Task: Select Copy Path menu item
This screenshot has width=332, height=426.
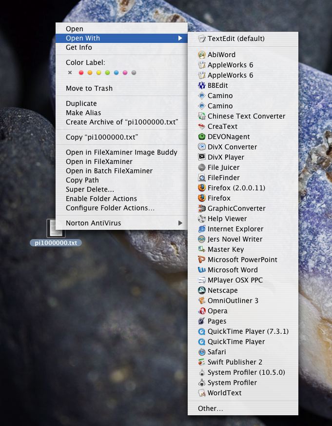Action: 121,180
